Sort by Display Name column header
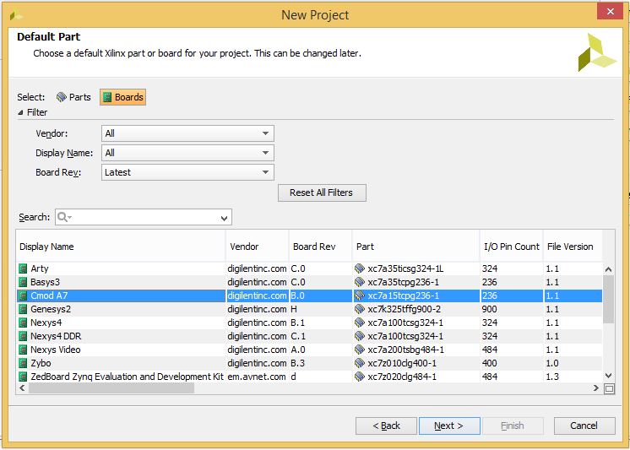Image resolution: width=630 pixels, height=450 pixels. pos(121,247)
